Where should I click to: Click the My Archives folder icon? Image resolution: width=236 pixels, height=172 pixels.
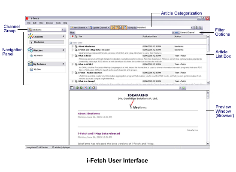coord(30,63)
